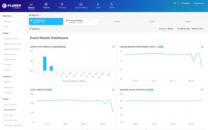Collapse the Events sidebar section
The image size is (208, 130).
tap(7, 99)
